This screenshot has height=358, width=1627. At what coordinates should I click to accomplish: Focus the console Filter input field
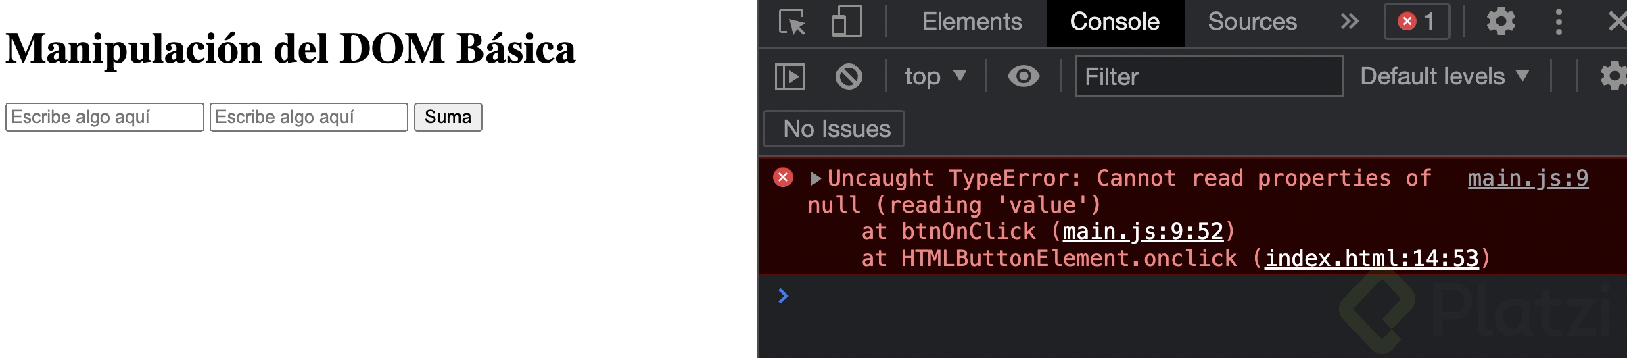[x=1208, y=76]
